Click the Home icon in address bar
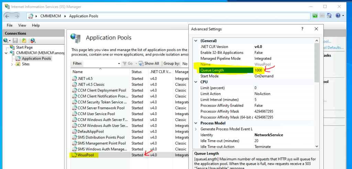 pos(329,16)
